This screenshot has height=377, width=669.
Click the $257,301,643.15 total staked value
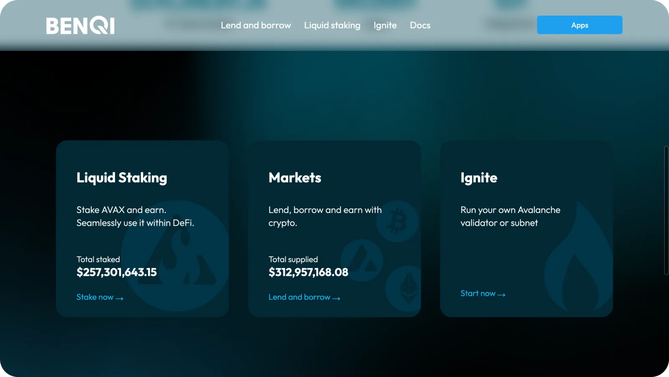coord(117,272)
